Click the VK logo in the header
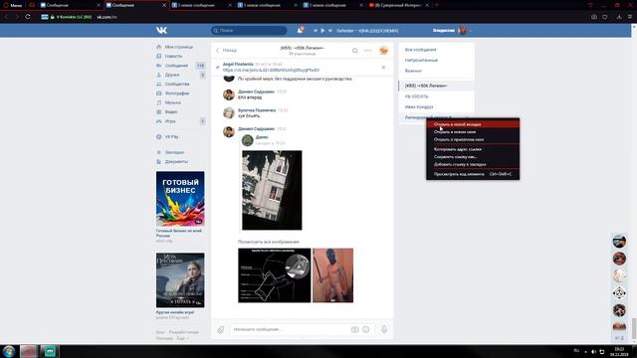This screenshot has width=637, height=358. coord(161,30)
